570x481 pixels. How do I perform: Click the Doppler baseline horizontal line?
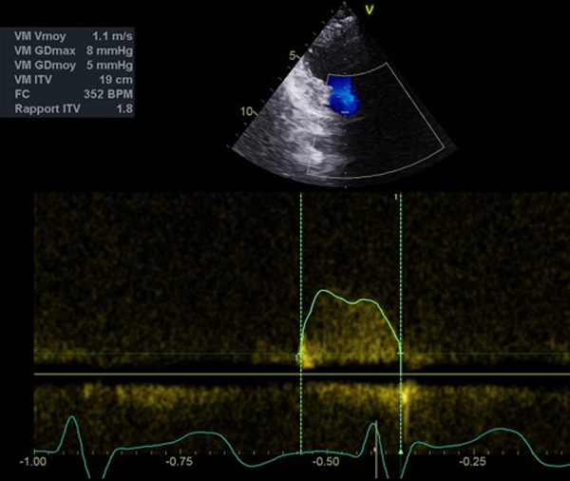click(x=302, y=374)
